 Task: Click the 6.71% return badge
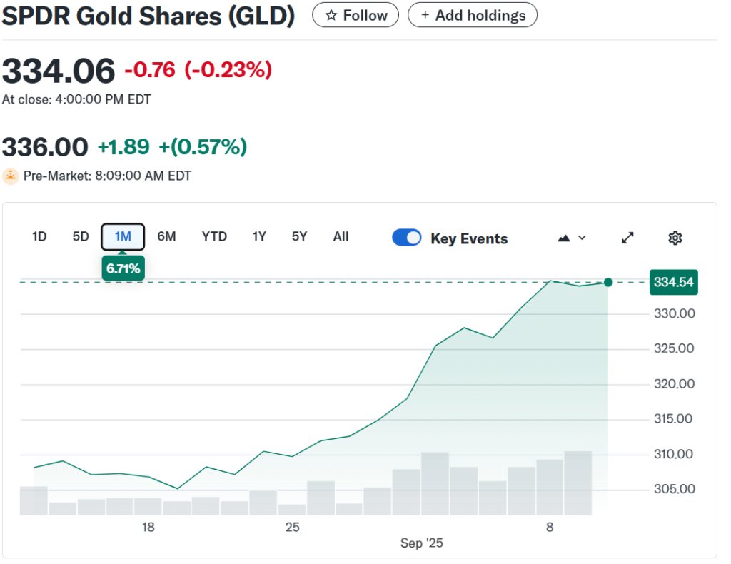point(123,268)
